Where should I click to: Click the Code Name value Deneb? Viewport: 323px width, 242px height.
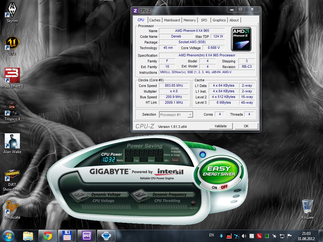[x=176, y=37]
